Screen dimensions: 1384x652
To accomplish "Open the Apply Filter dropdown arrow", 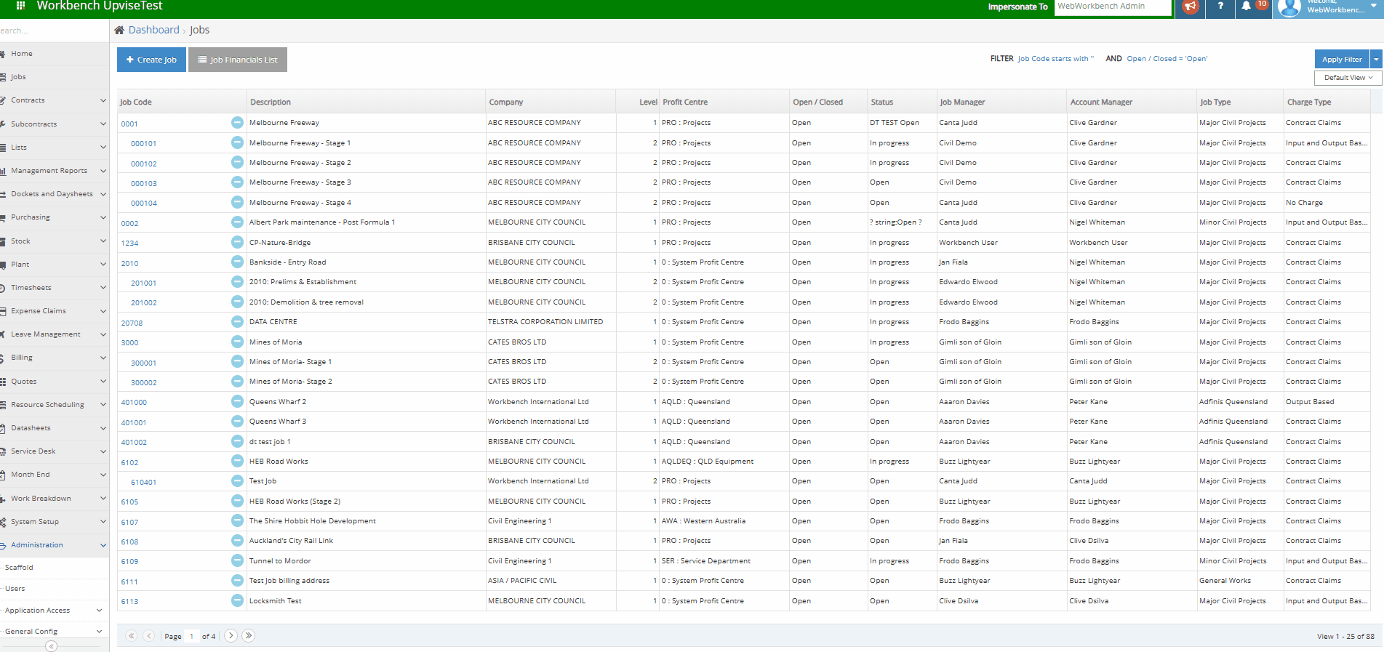I will point(1376,59).
